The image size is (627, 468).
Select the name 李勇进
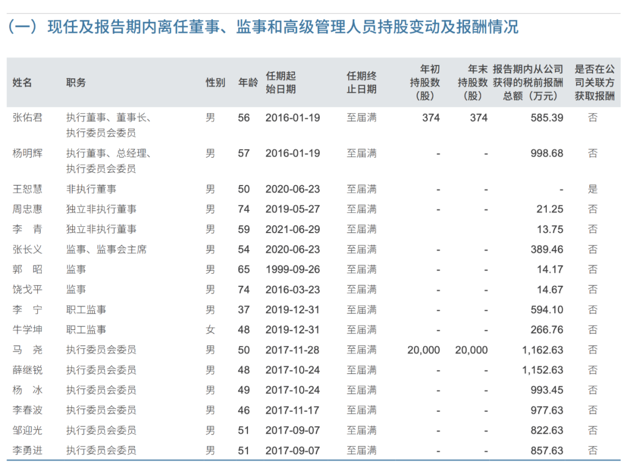(27, 451)
